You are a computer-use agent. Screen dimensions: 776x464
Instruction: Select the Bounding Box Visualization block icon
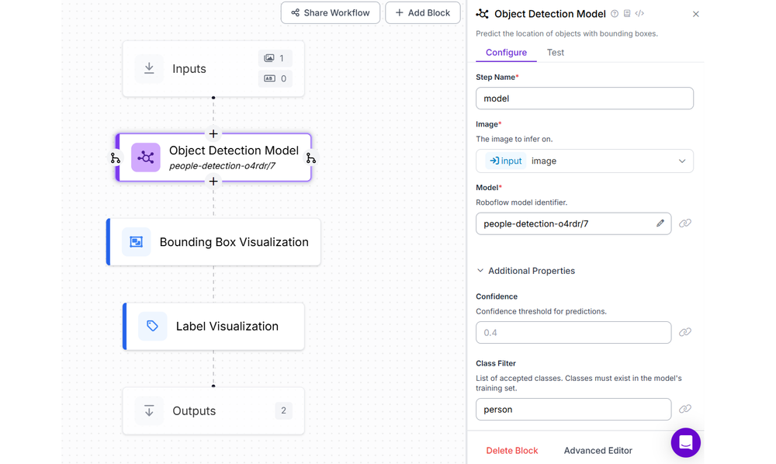[x=136, y=241]
